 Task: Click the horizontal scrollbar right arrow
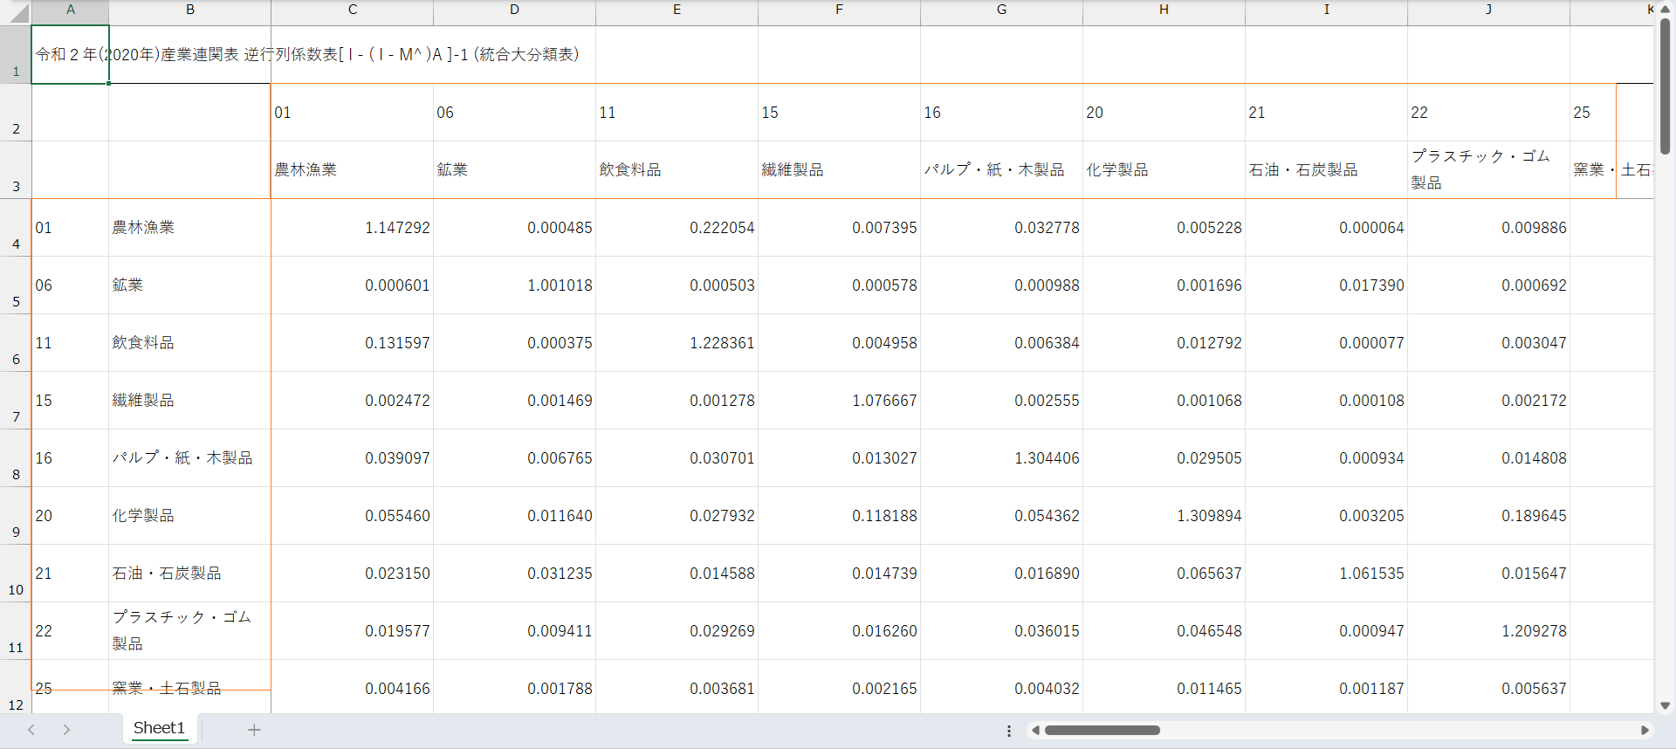tap(1645, 730)
